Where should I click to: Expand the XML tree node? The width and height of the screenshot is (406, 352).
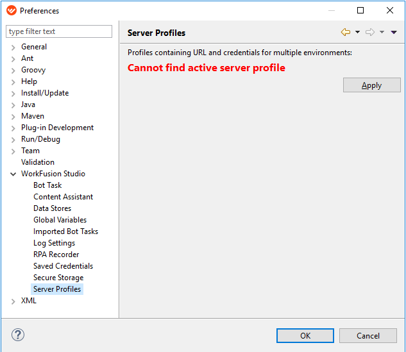coord(13,301)
